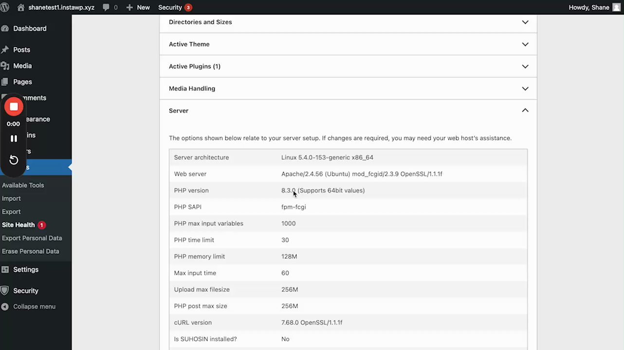Click cURL version value 7.68.0
Viewport: 624px width, 350px height.
click(312, 323)
